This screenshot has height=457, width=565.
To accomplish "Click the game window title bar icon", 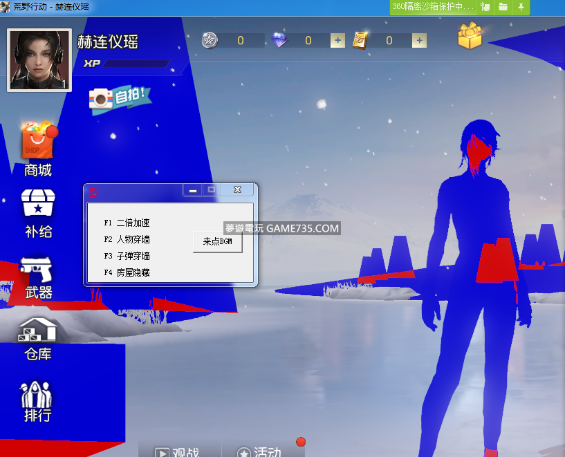I will [x=5, y=7].
